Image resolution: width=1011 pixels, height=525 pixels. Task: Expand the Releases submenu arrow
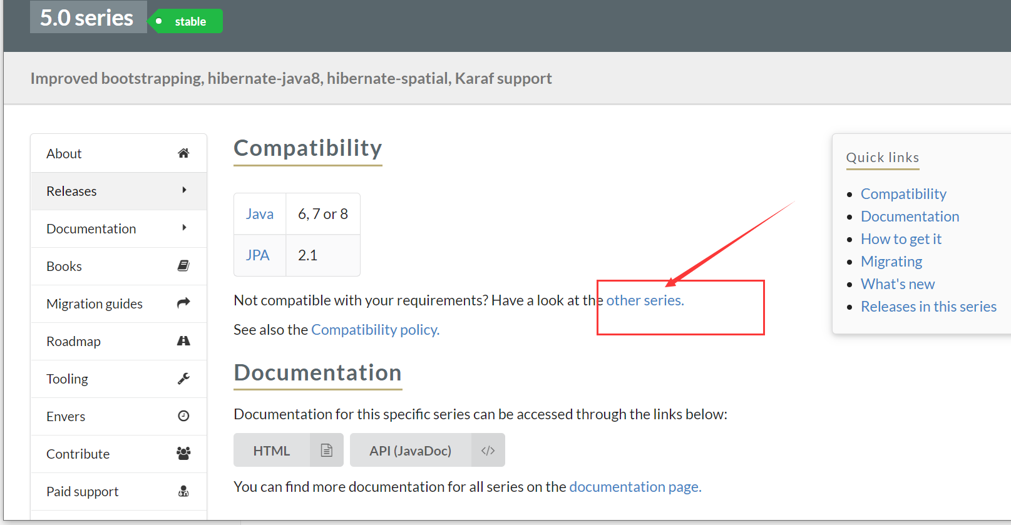(184, 190)
